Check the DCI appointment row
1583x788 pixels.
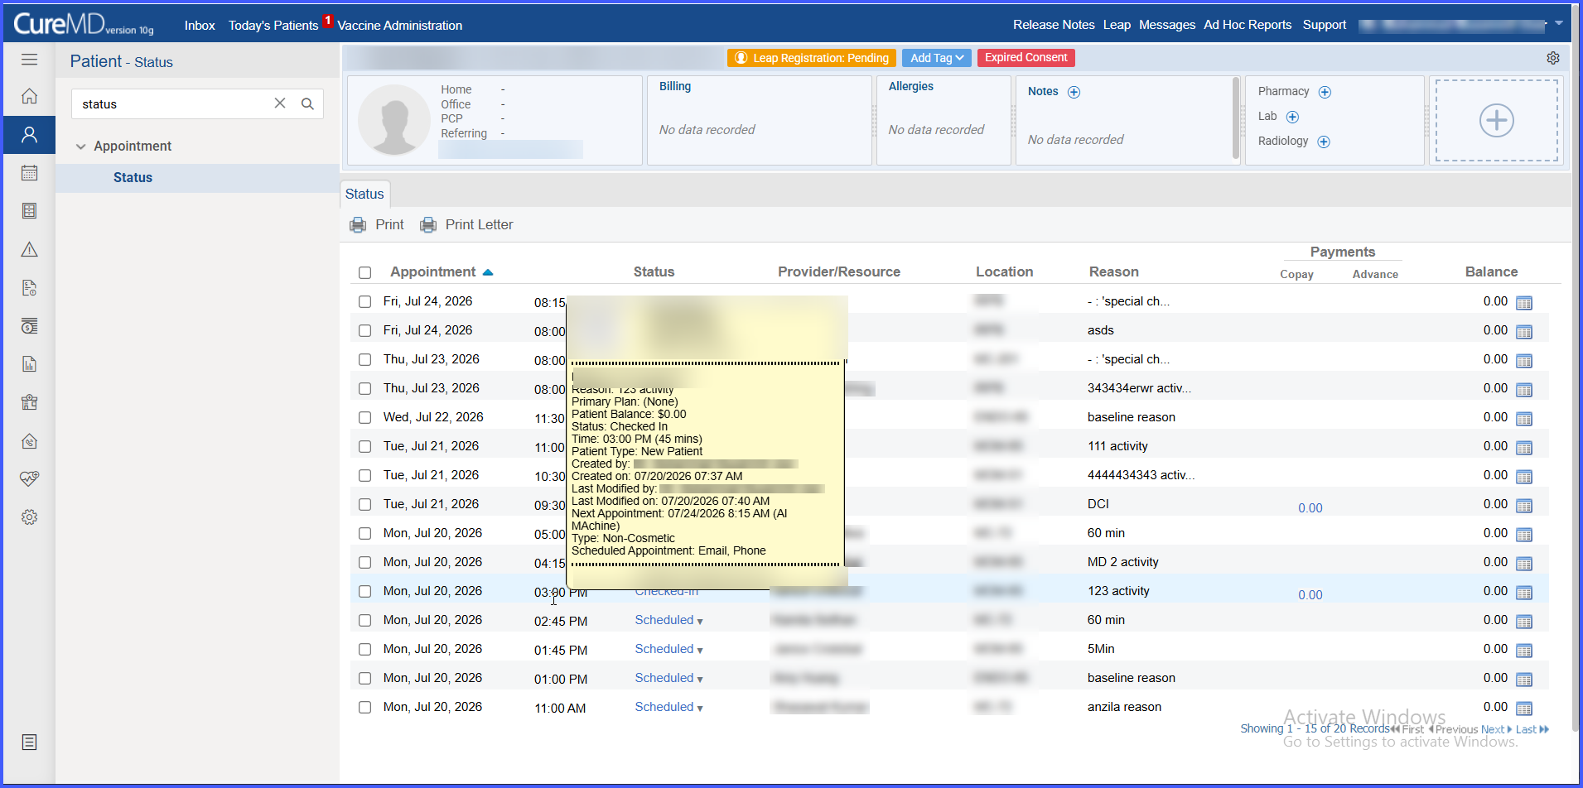pos(364,504)
